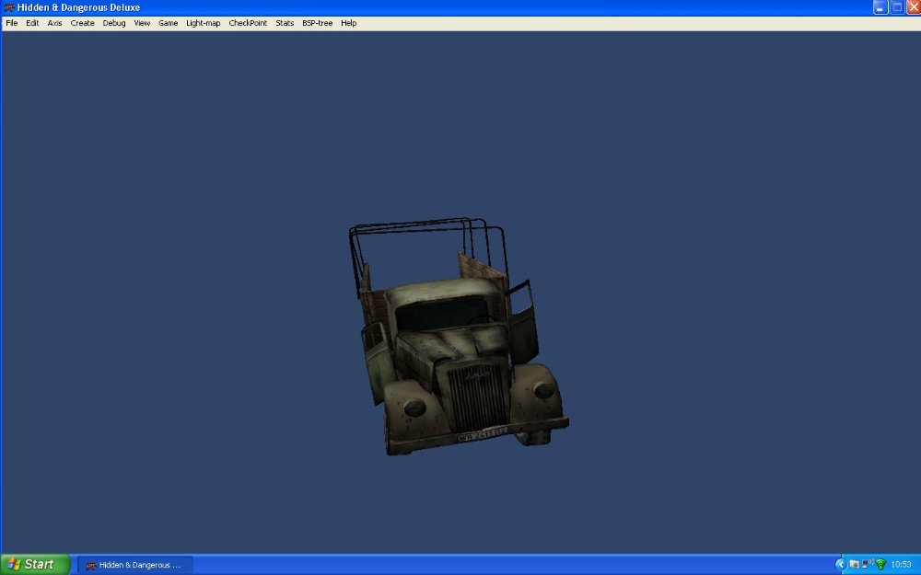This screenshot has height=575, width=921.
Task: Open the Create menu
Action: [x=82, y=23]
